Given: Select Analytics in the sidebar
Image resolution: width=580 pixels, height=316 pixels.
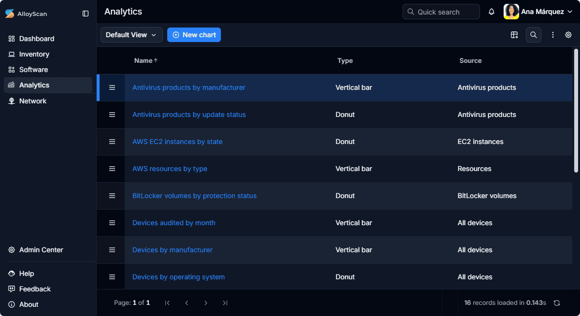Looking at the screenshot, I should [x=48, y=85].
